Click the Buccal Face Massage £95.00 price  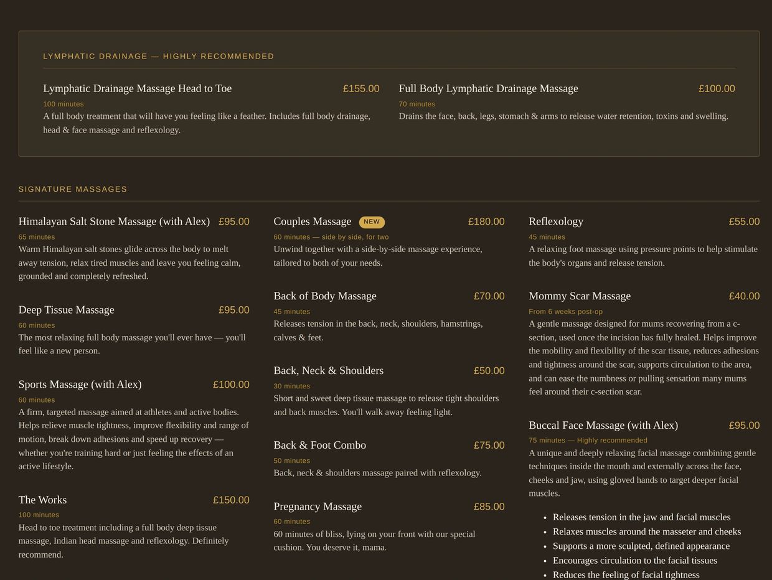click(744, 426)
